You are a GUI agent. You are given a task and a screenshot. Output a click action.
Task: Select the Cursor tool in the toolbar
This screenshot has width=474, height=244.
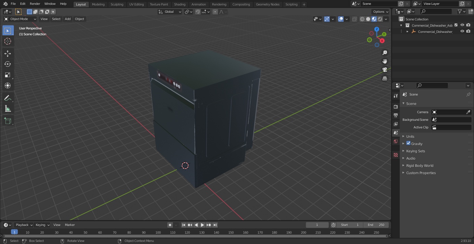[8, 41]
